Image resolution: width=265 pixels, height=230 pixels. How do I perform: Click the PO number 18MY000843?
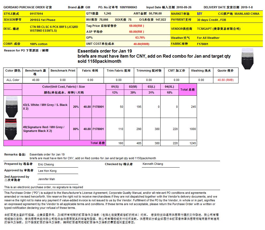[x=128, y=8]
